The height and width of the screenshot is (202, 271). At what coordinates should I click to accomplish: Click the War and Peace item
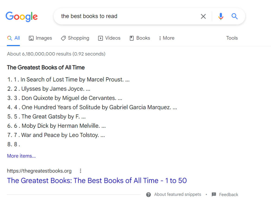[56, 135]
